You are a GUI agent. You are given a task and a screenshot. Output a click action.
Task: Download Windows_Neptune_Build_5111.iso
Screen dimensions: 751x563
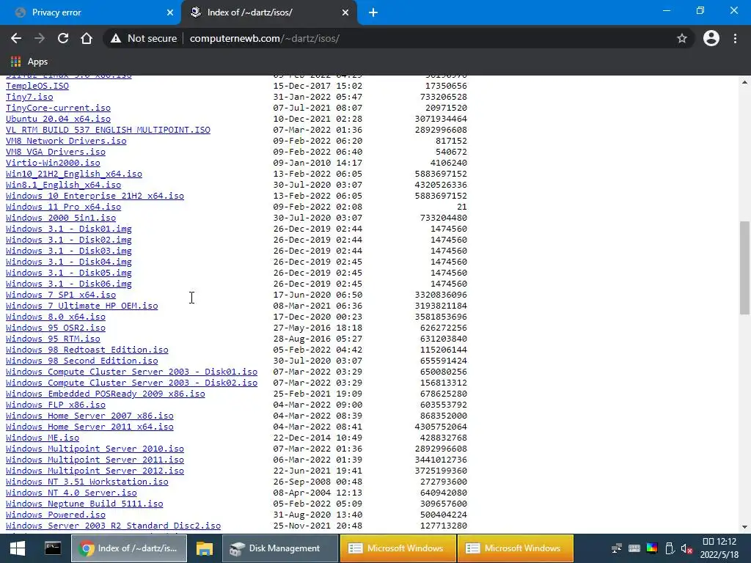coord(84,504)
